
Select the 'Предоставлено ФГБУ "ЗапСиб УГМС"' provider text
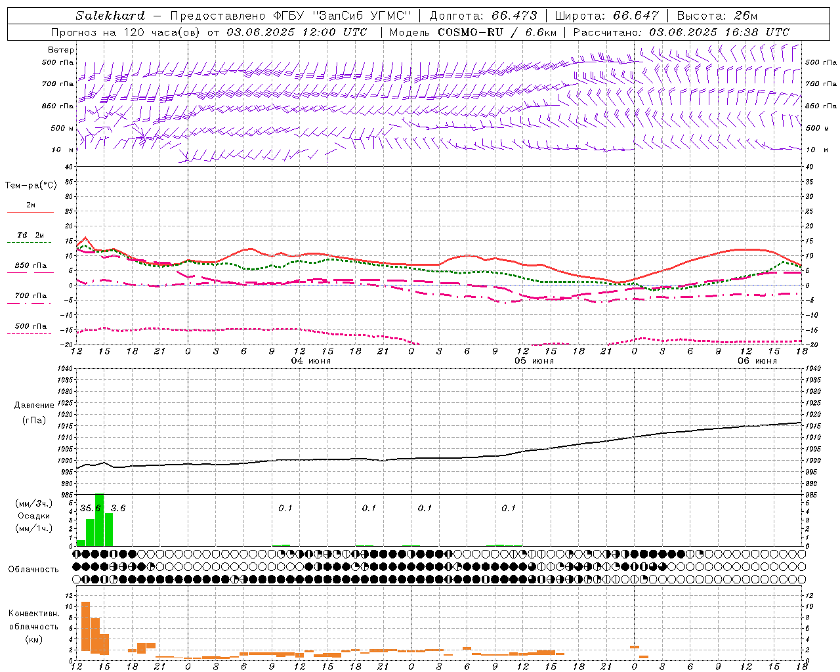tap(290, 16)
